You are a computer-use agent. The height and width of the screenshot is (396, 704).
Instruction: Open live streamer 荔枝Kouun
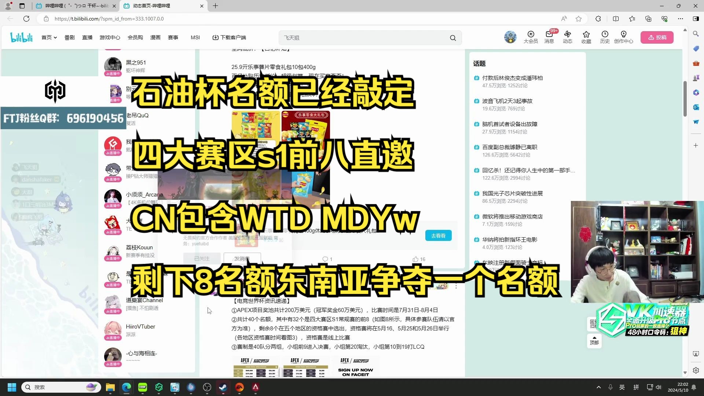pos(139,247)
